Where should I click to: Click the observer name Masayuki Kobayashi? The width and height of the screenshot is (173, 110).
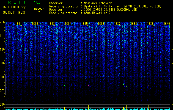pos(99,3)
